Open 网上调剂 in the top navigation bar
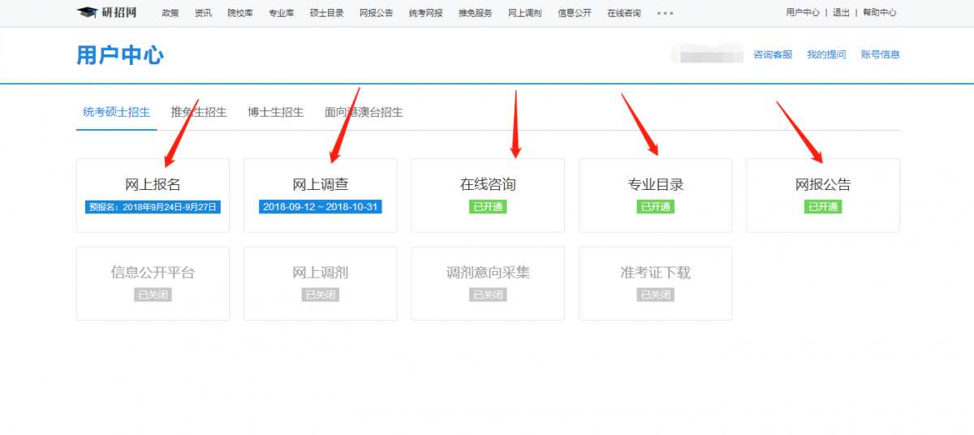Image resolution: width=974 pixels, height=435 pixels. (x=524, y=14)
